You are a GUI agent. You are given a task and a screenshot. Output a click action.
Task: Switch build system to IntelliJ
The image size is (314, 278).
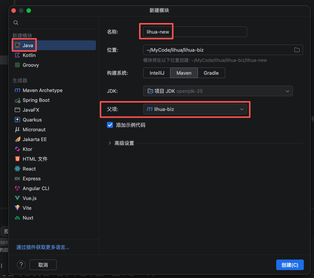156,73
